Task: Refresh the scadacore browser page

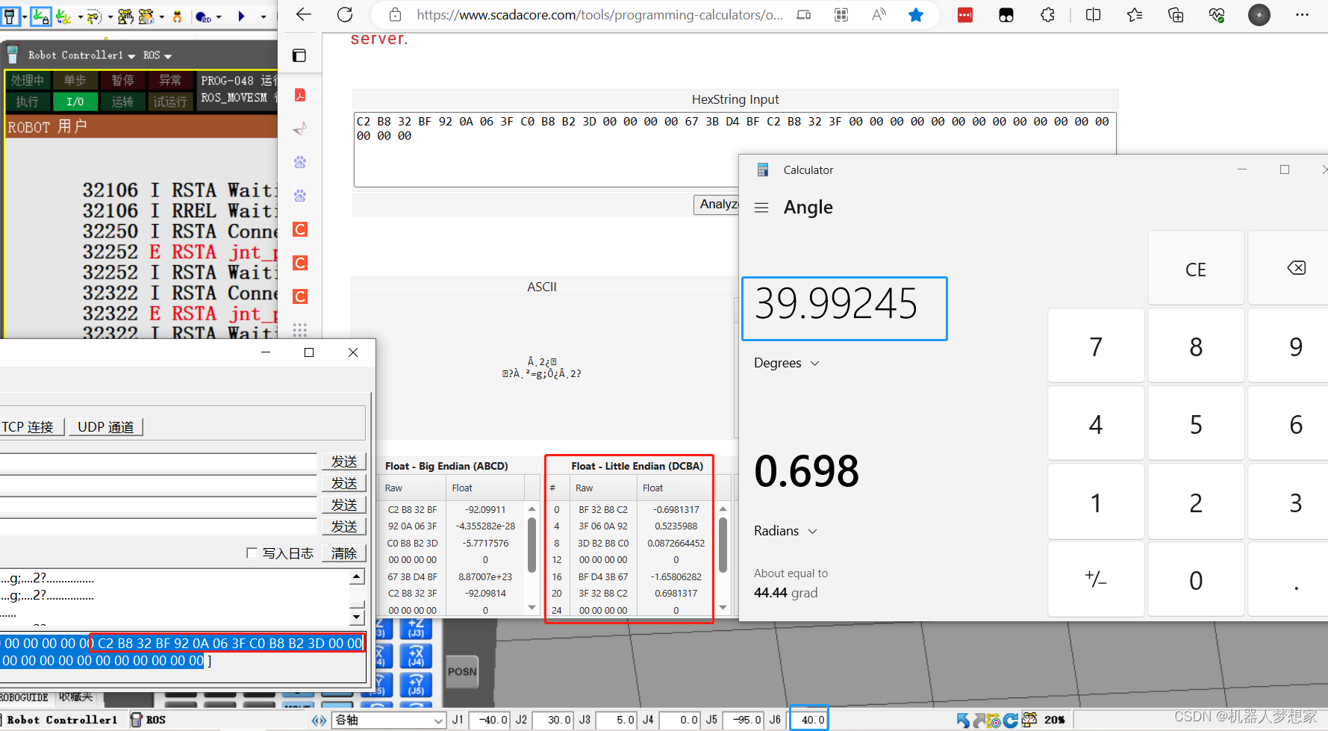Action: [x=345, y=15]
